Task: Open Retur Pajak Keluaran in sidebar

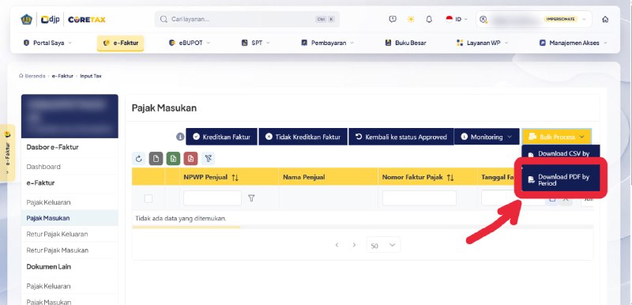Action: [57, 234]
